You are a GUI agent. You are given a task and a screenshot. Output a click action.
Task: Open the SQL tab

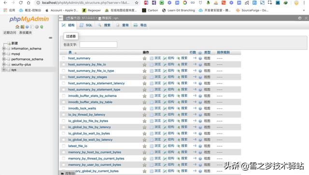coord(86,25)
